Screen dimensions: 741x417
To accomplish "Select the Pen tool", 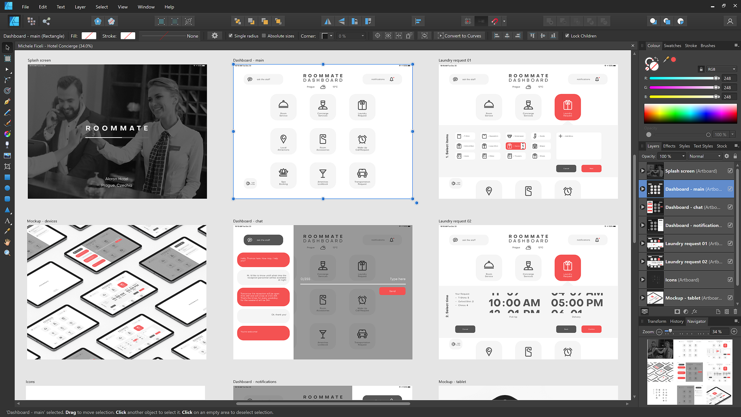I will [x=7, y=102].
